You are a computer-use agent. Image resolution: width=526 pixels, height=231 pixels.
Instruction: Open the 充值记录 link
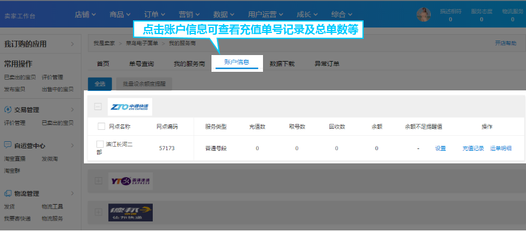(x=473, y=148)
